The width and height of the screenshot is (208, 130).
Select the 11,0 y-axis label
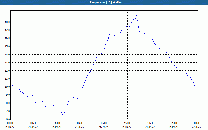tap(7, 79)
